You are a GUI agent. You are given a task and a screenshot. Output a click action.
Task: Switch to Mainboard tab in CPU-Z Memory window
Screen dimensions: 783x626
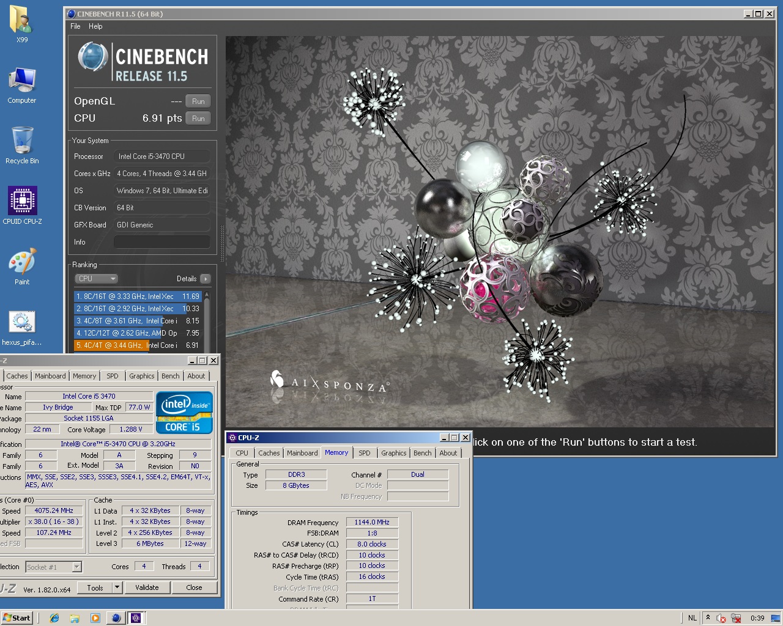pos(302,453)
